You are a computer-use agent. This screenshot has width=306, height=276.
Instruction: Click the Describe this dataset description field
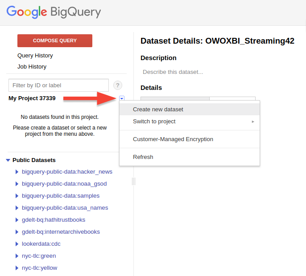[173, 72]
